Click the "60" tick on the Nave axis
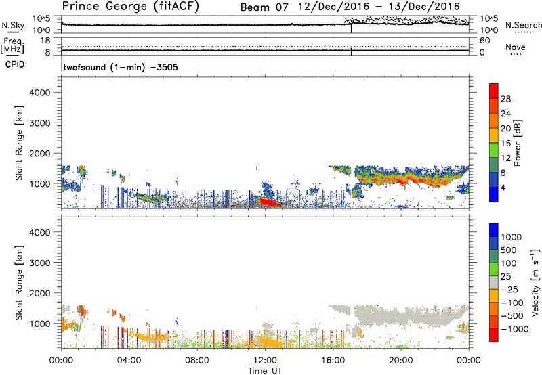This screenshot has width=542, height=375. (x=485, y=41)
